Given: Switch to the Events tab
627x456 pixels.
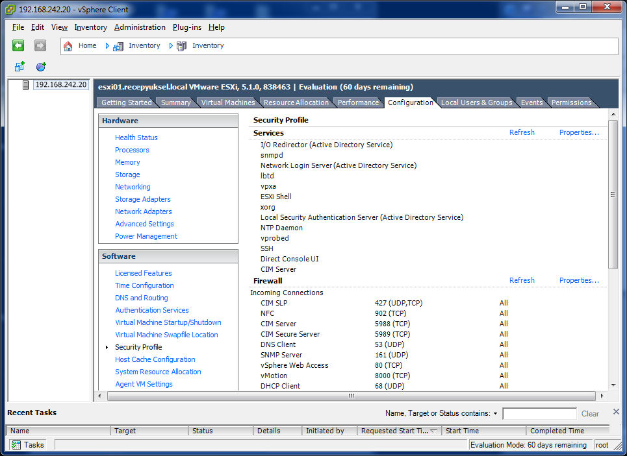Looking at the screenshot, I should 531,102.
